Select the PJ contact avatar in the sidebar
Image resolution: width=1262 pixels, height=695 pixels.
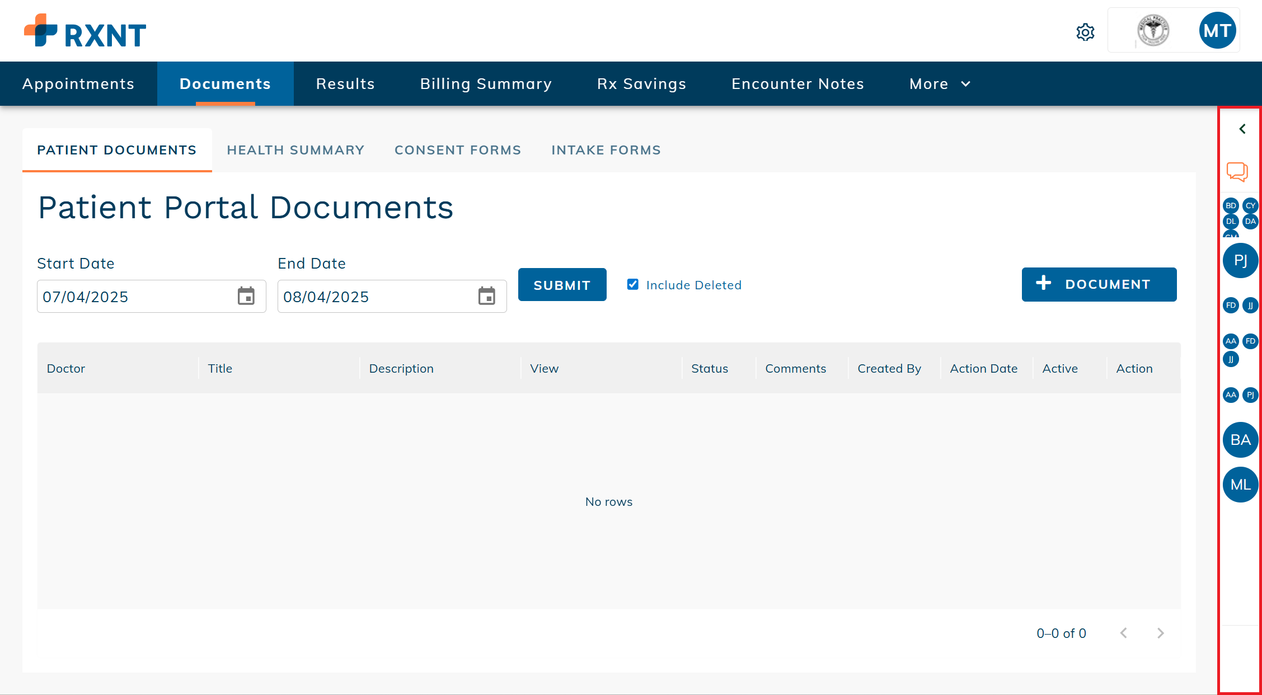[1240, 260]
